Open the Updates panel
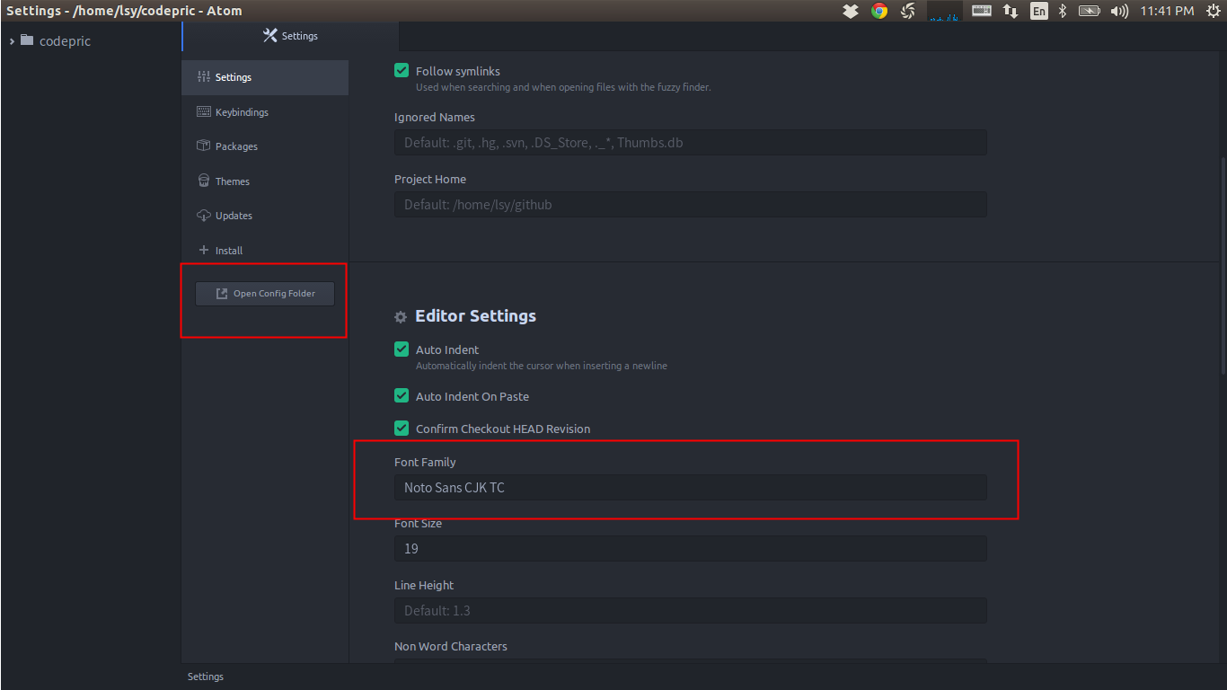The width and height of the screenshot is (1227, 690). [265, 216]
